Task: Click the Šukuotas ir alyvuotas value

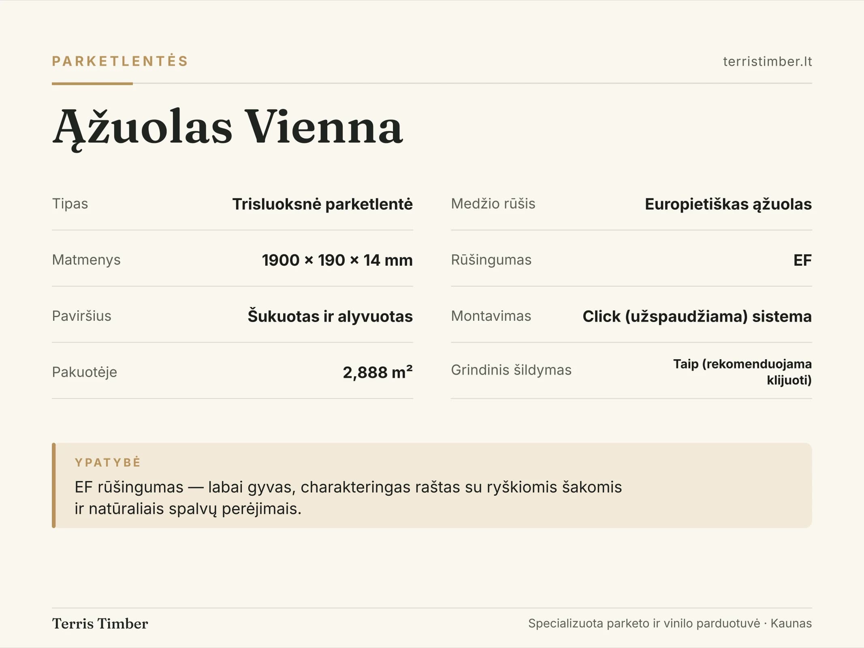Action: 330,316
